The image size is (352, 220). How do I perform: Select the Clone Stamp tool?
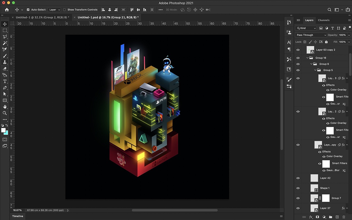(x=5, y=62)
